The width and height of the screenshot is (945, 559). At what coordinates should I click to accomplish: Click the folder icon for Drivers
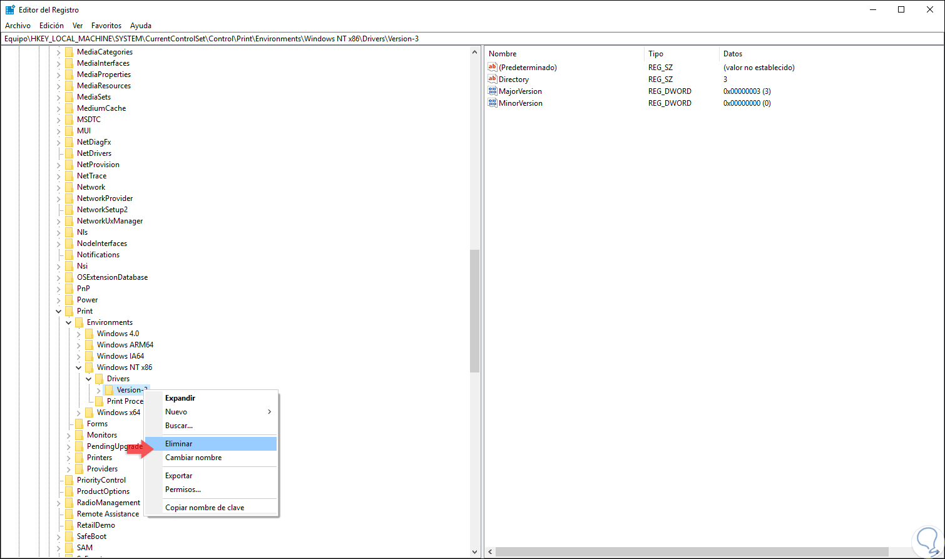pyautogui.click(x=99, y=379)
